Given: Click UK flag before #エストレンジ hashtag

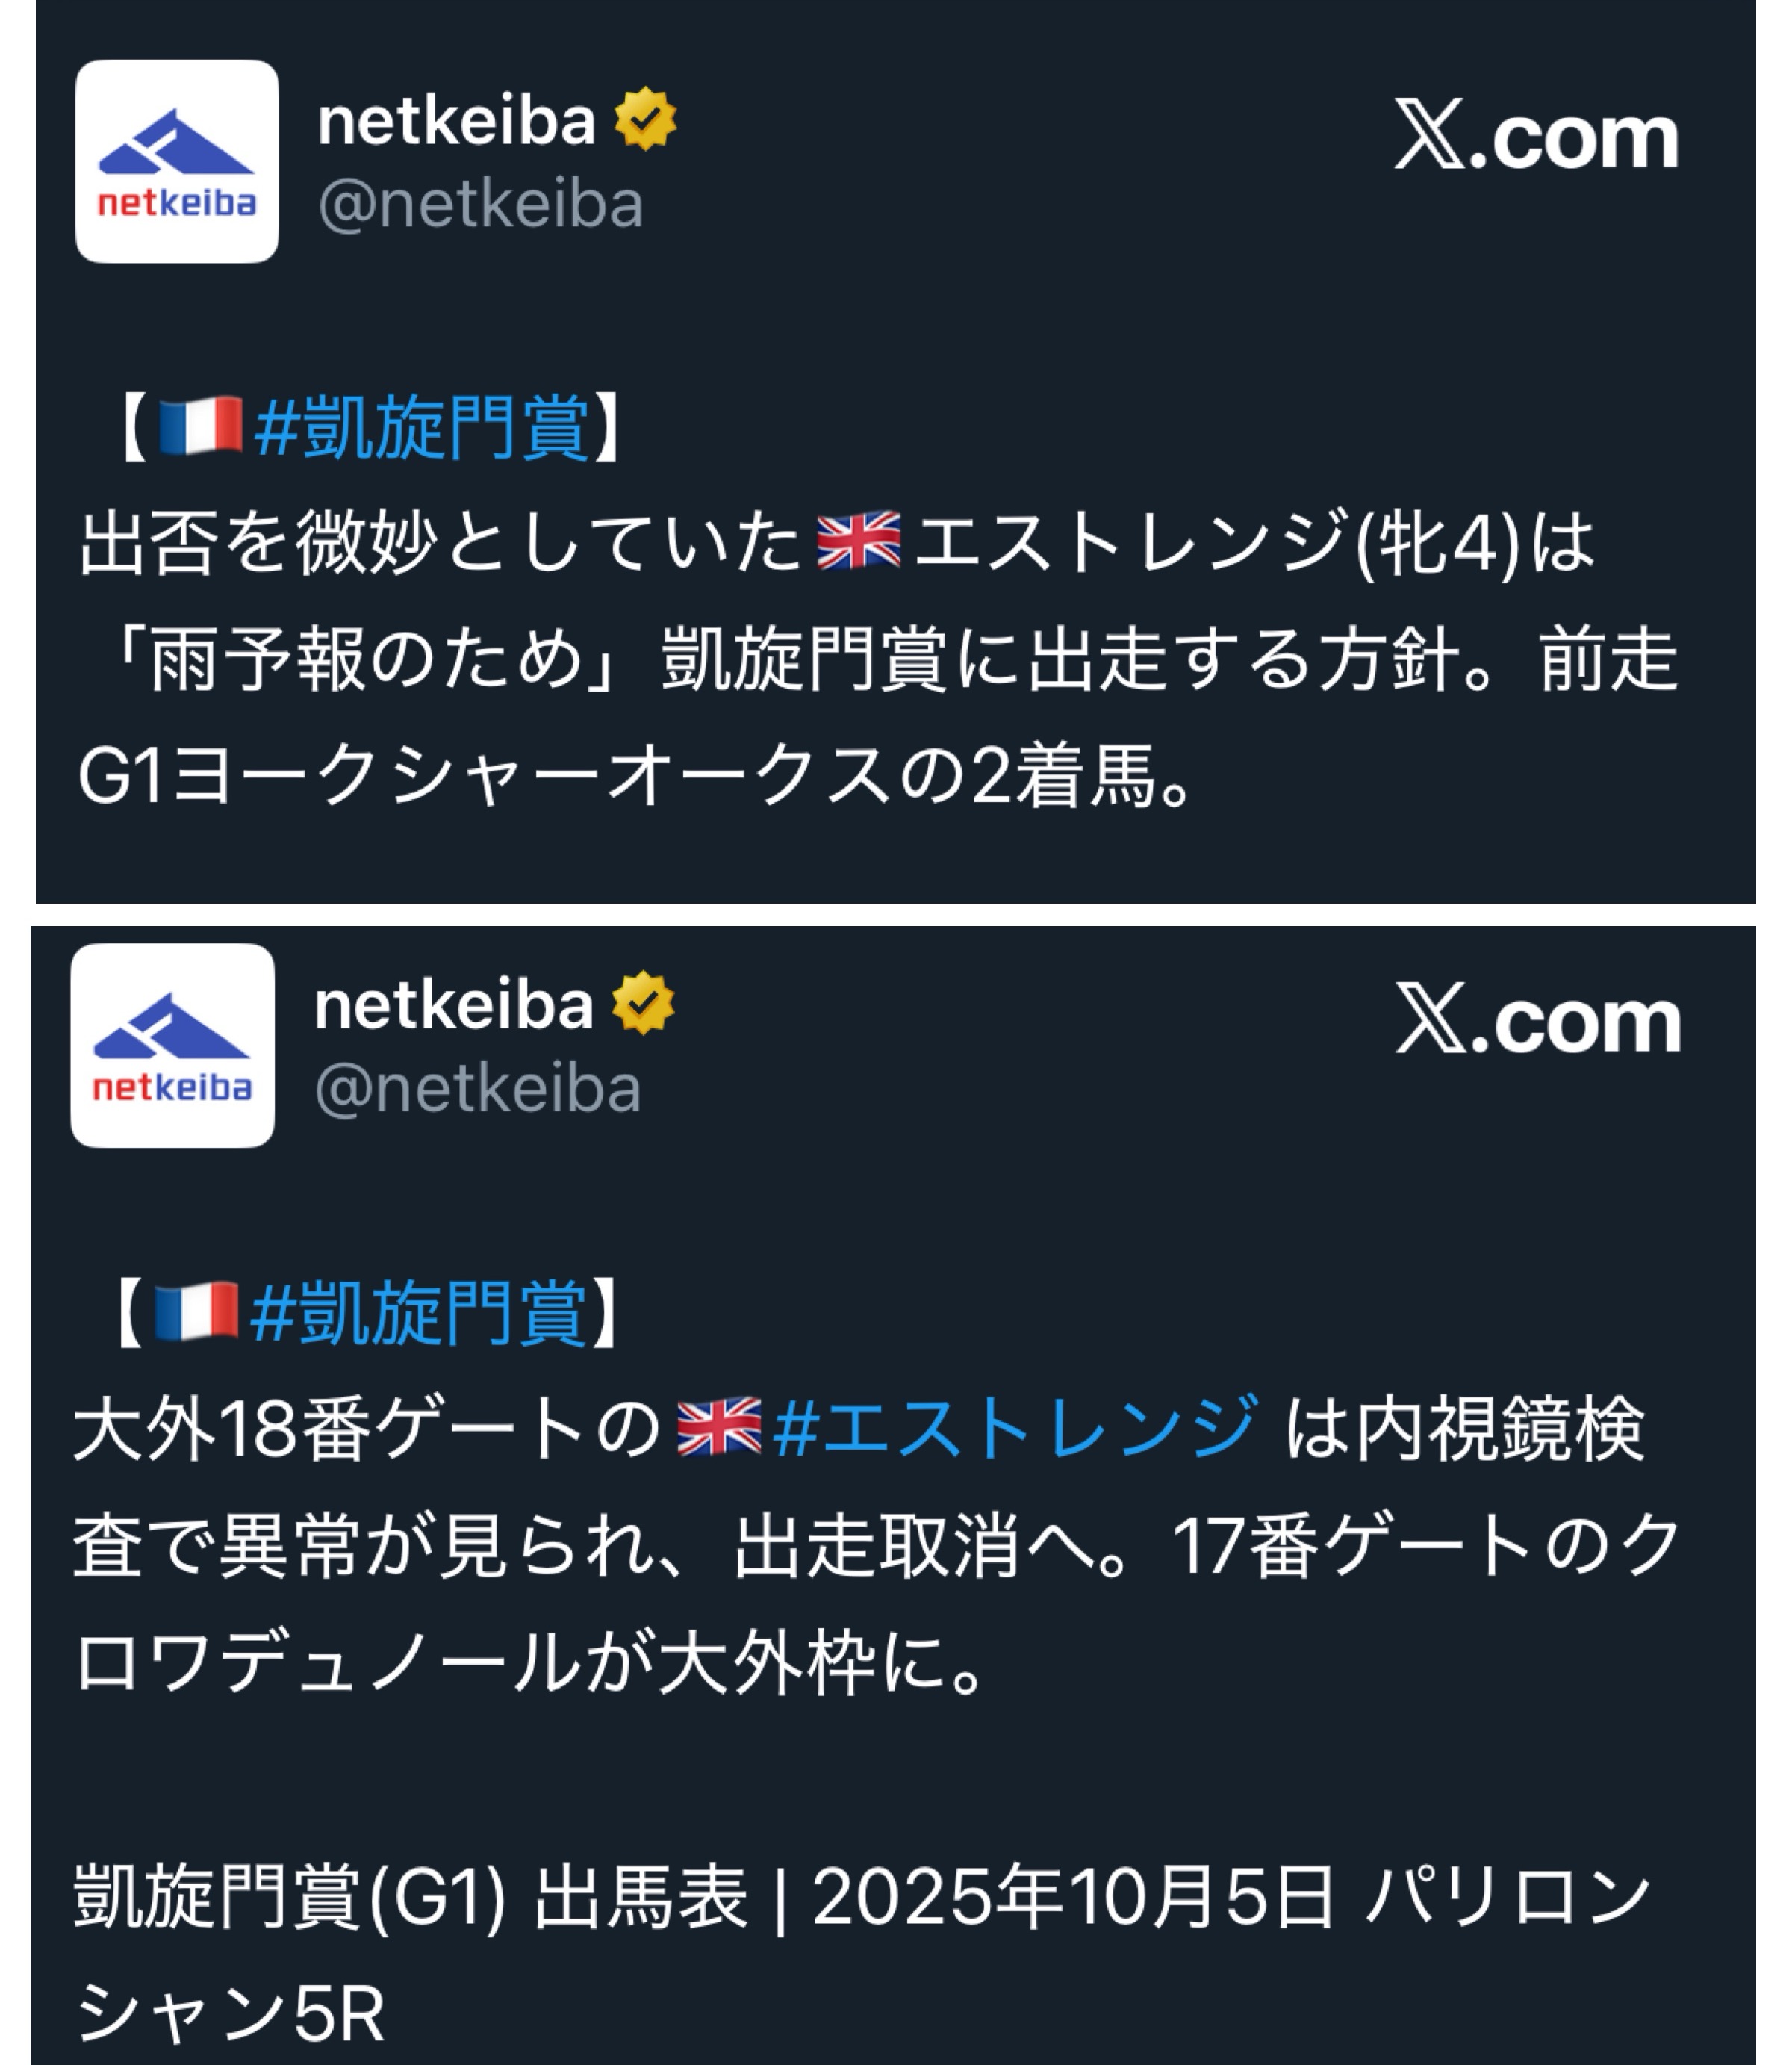Looking at the screenshot, I should (719, 1425).
